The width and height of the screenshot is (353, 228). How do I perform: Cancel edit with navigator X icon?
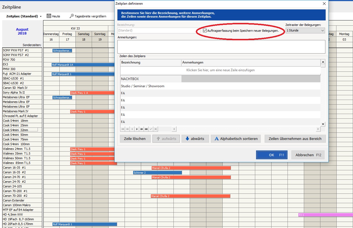point(156,129)
